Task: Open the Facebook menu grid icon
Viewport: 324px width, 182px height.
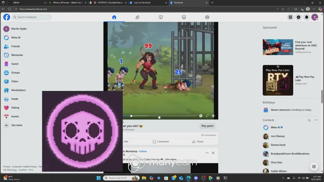Action: point(290,17)
